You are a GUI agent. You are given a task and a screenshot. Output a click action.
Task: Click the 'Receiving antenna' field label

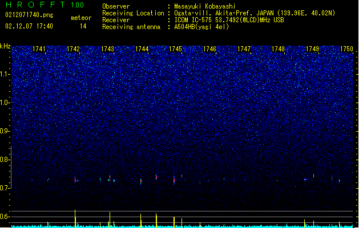pyautogui.click(x=131, y=27)
